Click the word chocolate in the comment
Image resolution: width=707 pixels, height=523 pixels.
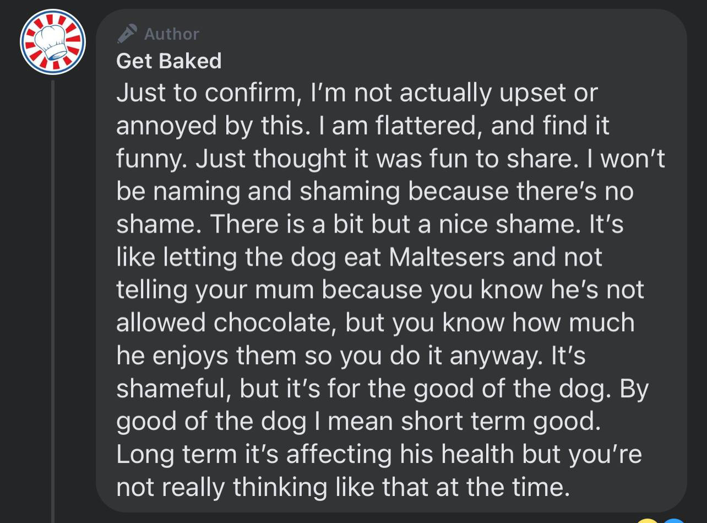click(x=274, y=322)
